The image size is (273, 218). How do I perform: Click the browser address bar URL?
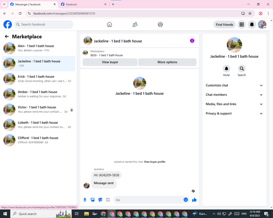64,14
